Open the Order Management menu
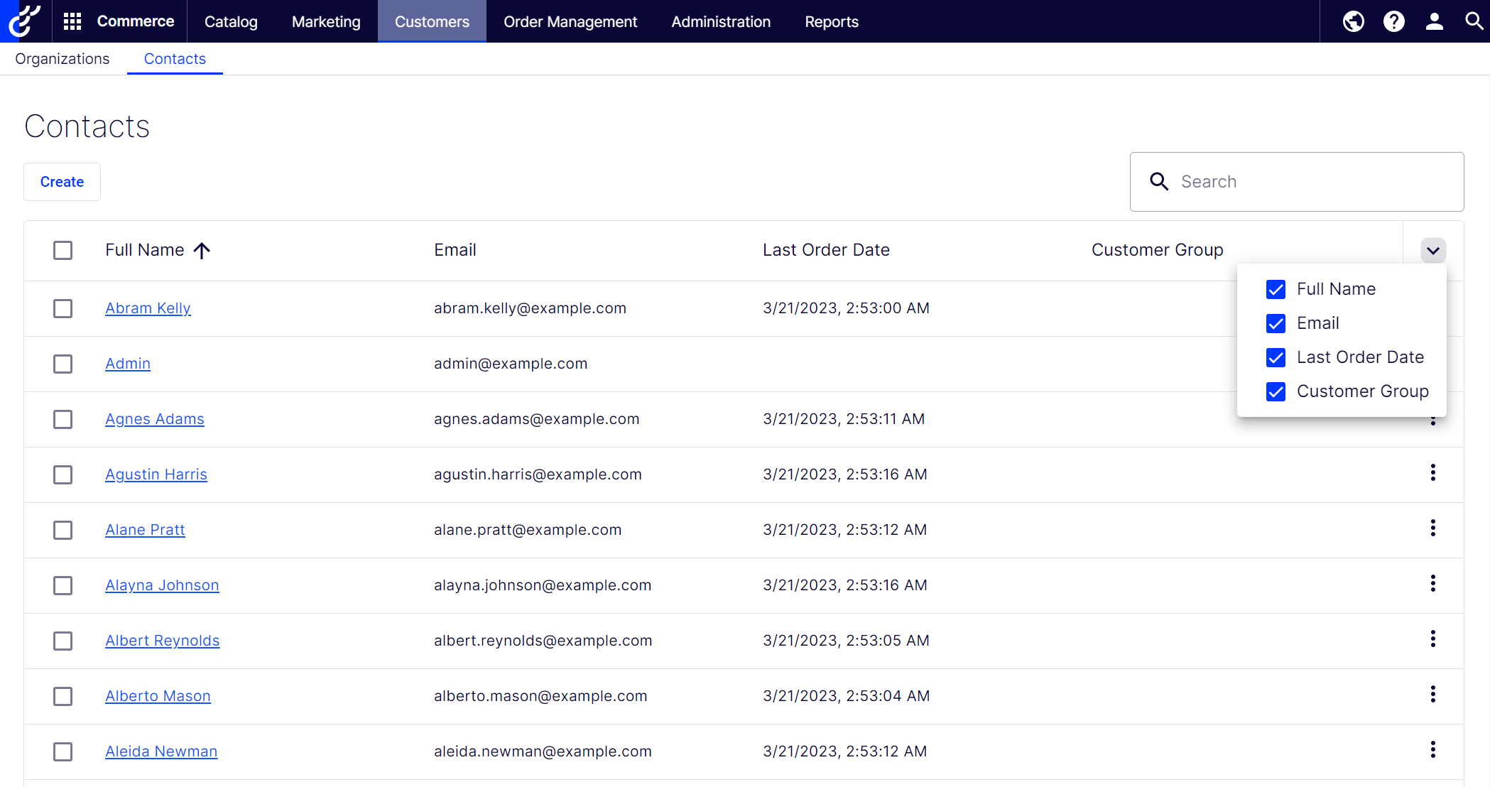Screen dimensions: 1490x787 [x=570, y=21]
